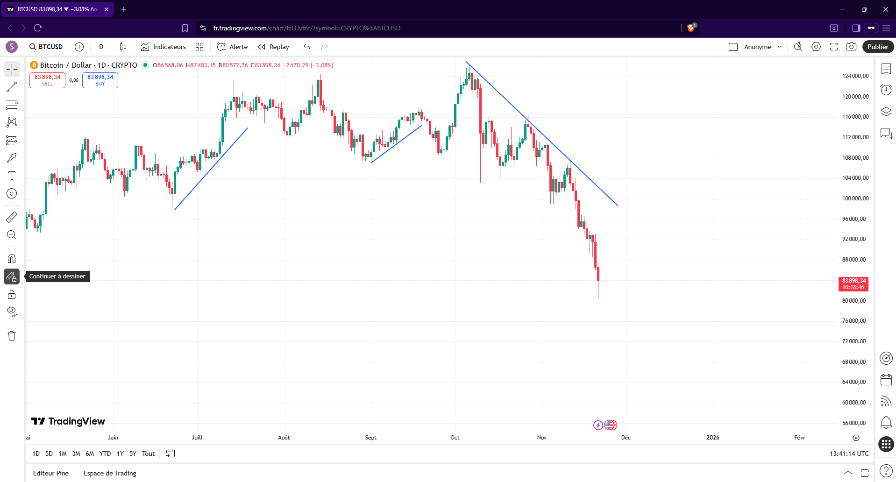Take a chart snapshot with the camera
This screenshot has height=482, width=896.
[x=851, y=47]
